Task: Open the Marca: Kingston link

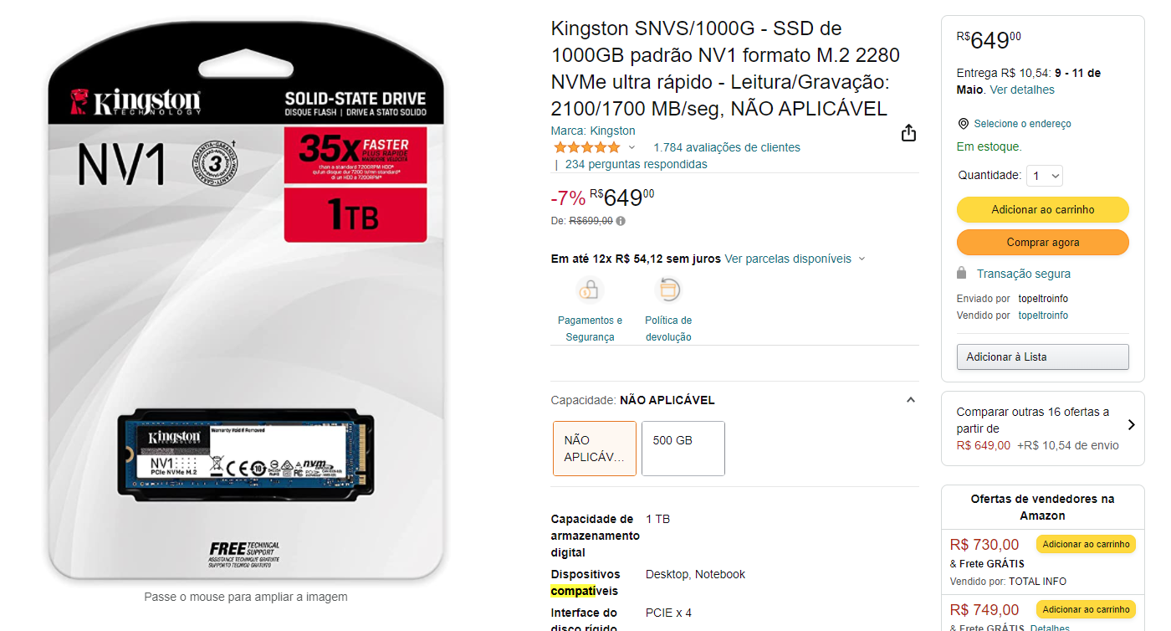Action: pyautogui.click(x=593, y=131)
